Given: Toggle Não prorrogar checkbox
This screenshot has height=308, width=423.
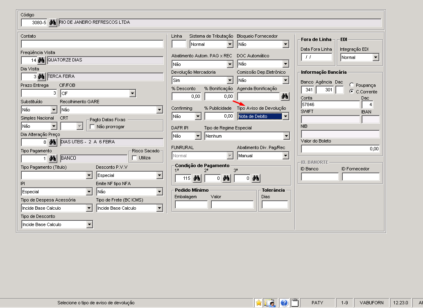Looking at the screenshot, I should [x=92, y=127].
